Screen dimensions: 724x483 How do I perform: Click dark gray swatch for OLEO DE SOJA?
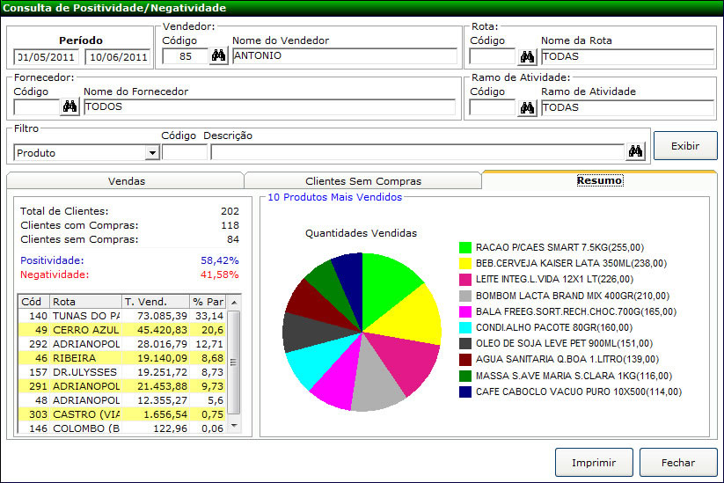(x=465, y=343)
